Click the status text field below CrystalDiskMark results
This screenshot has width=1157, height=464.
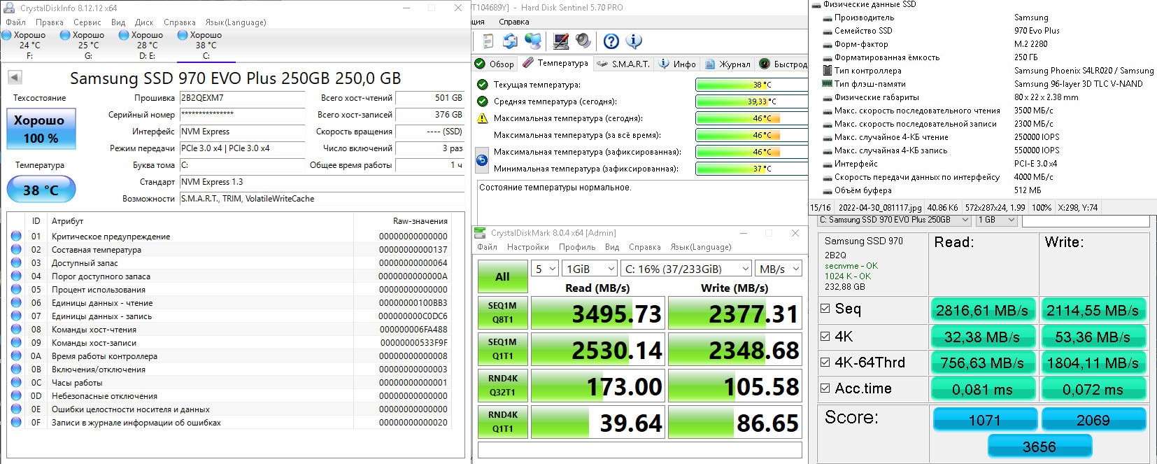click(639, 449)
